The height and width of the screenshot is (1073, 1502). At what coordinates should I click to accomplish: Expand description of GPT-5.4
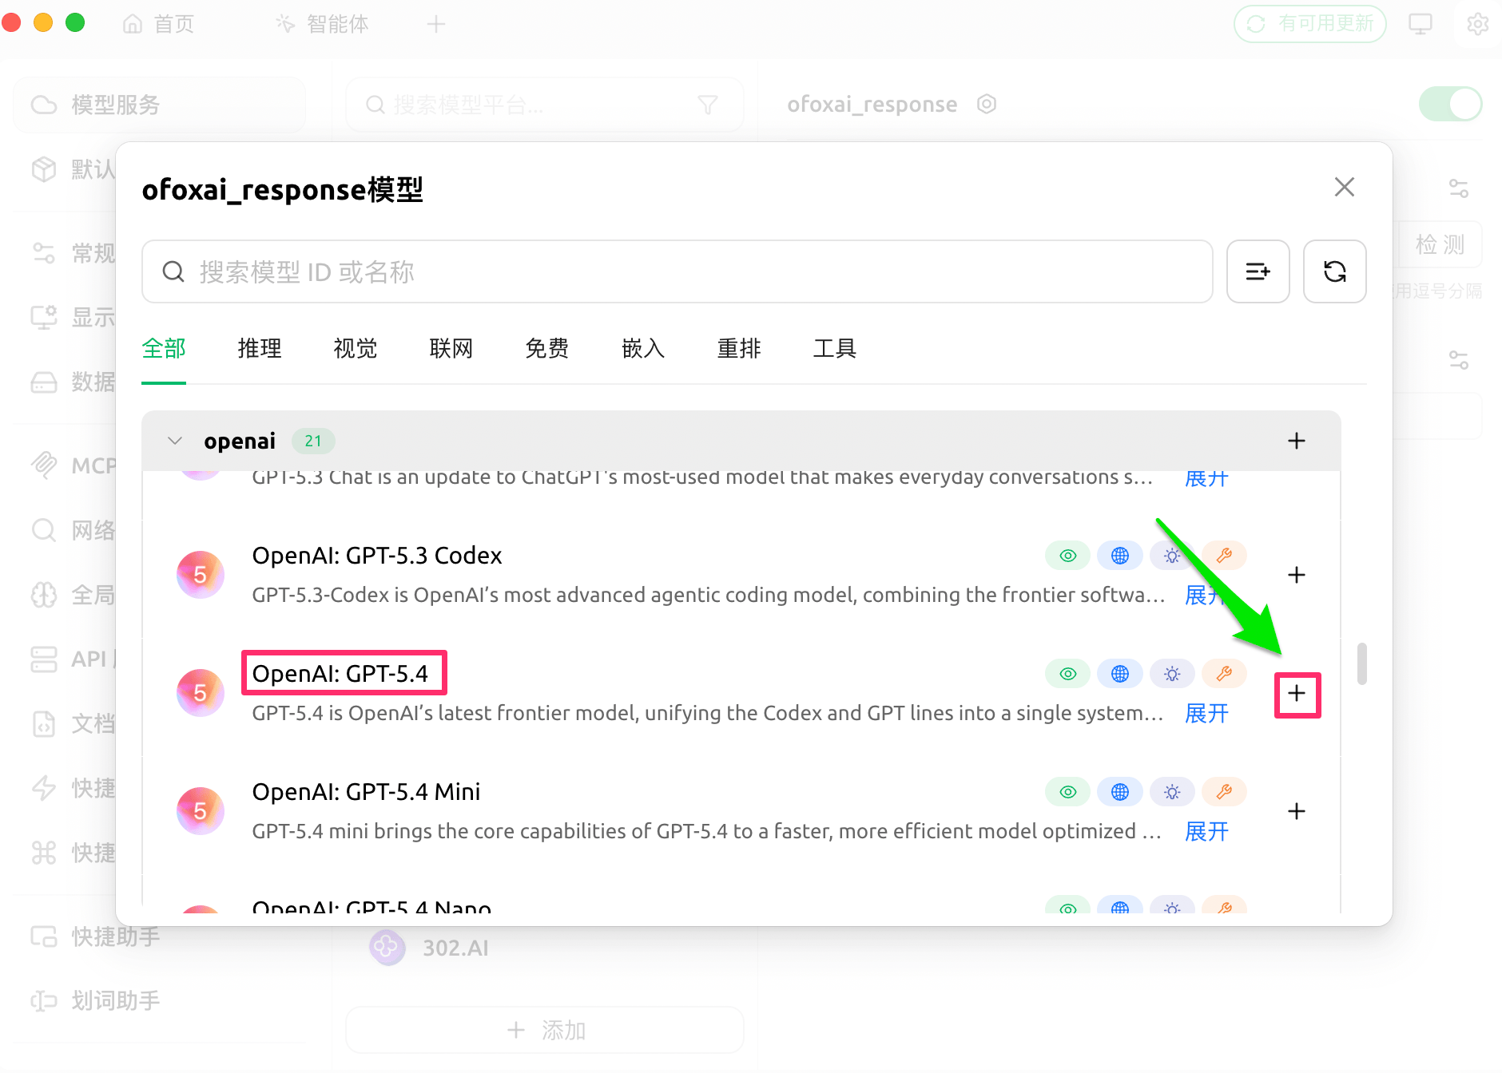coord(1206,713)
